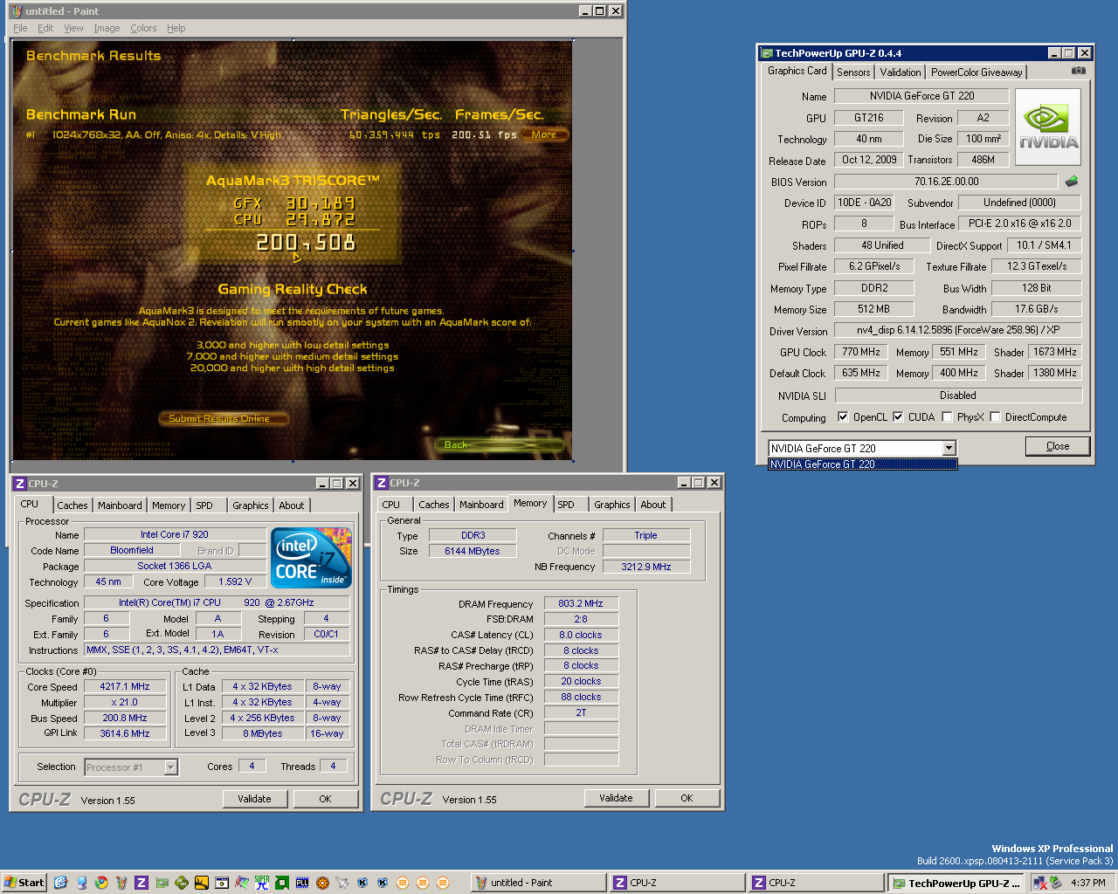Image resolution: width=1118 pixels, height=894 pixels.
Task: Click the system tray icon beside the clock
Action: (x=1056, y=883)
